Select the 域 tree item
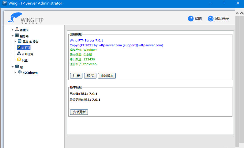Viewport: 244px width, 148px height. (21, 67)
